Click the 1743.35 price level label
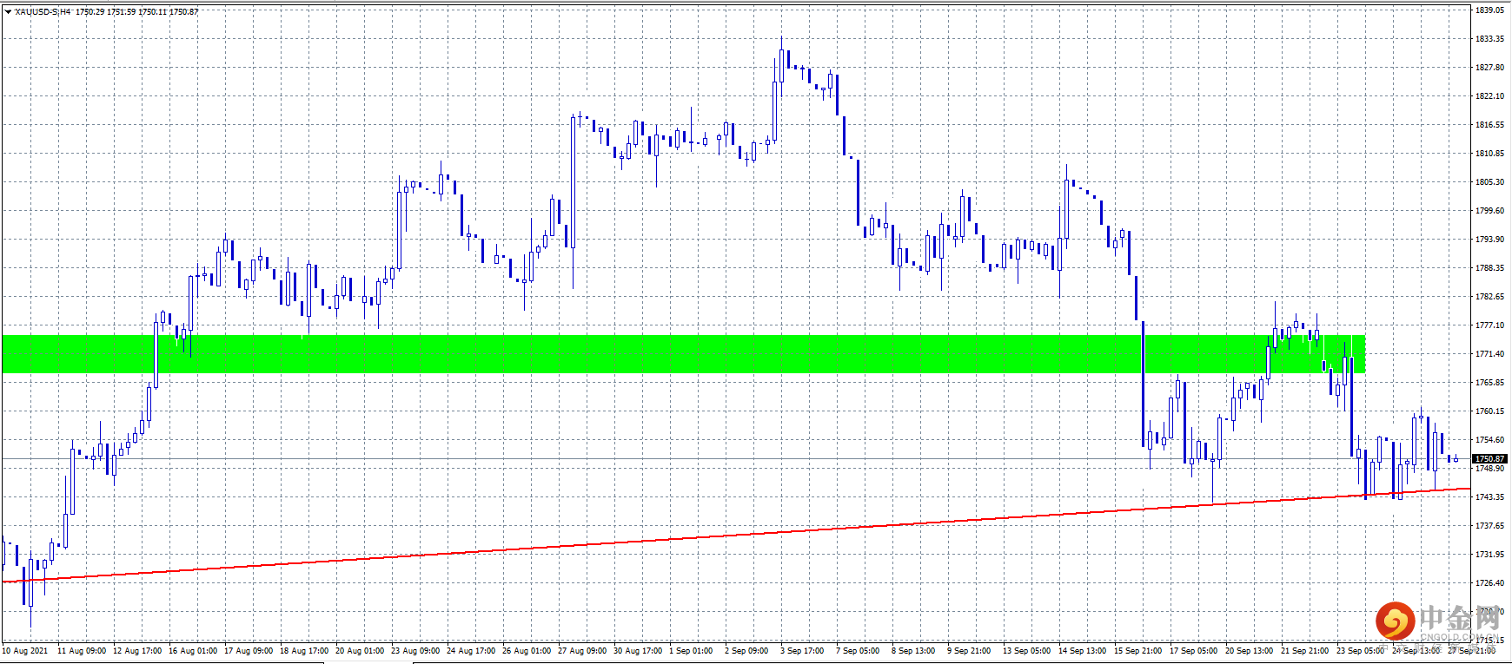 (1489, 497)
